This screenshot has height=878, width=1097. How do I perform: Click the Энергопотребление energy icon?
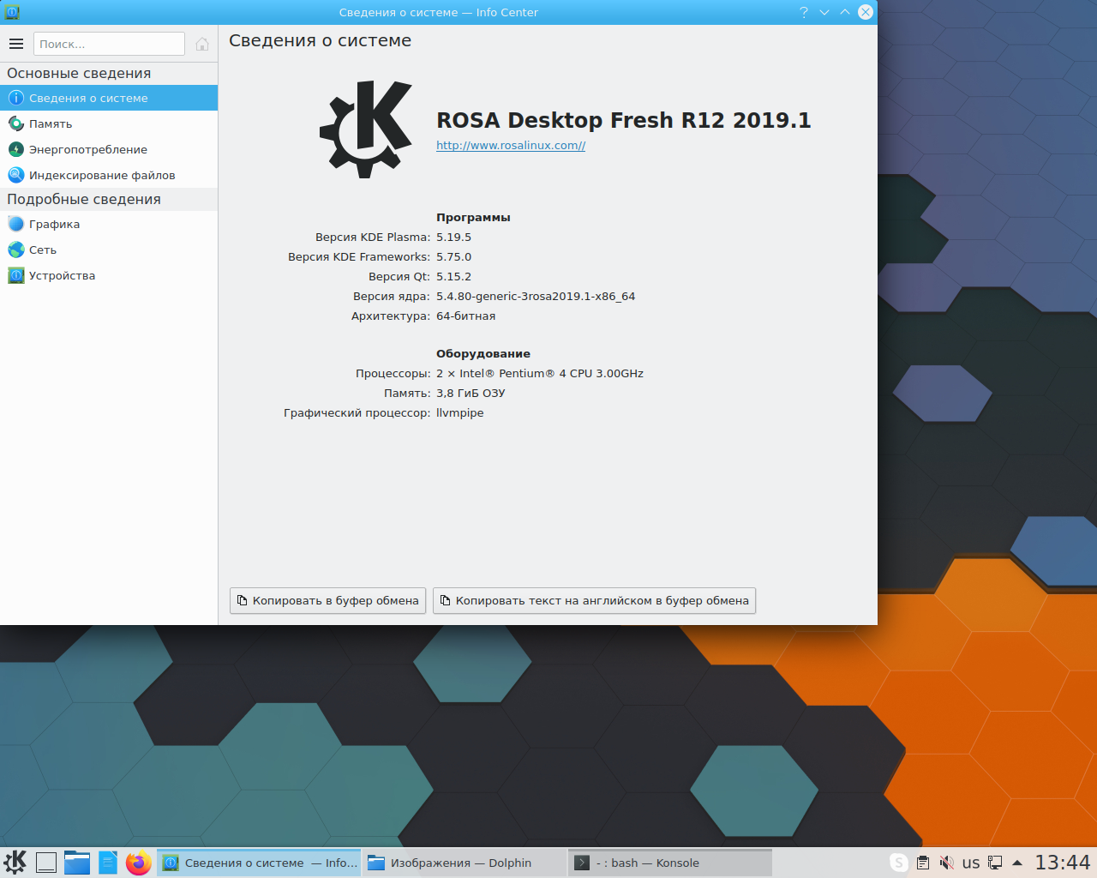click(15, 149)
